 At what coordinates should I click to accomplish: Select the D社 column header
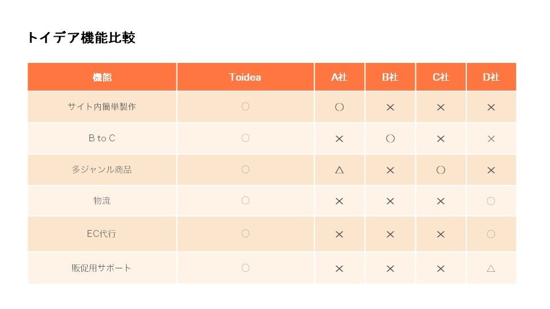491,77
